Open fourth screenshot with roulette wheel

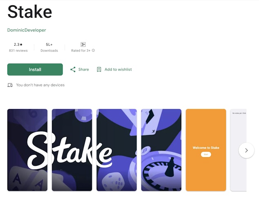tap(161, 150)
